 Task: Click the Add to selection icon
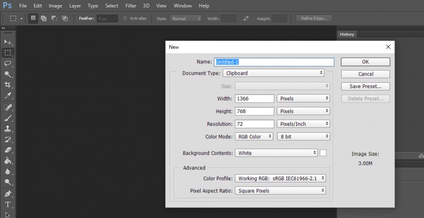[43, 18]
